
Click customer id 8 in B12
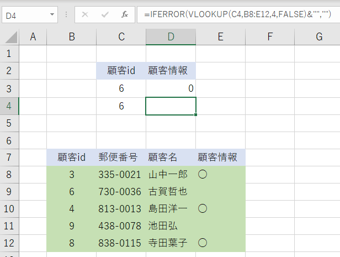(72, 243)
